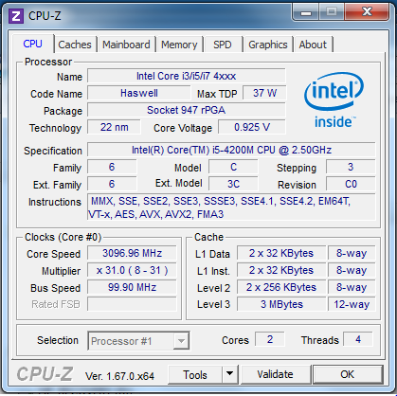The height and width of the screenshot is (396, 397).
Task: Click the Intel Inside logo
Action: pyautogui.click(x=334, y=100)
